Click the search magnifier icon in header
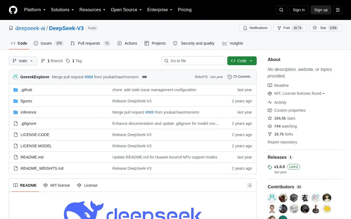The width and height of the screenshot is (351, 219). (281, 10)
